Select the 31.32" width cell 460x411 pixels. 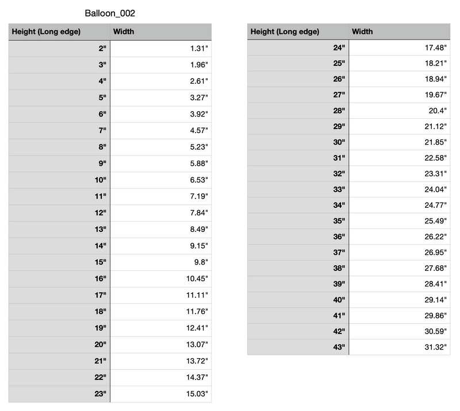tap(400, 347)
